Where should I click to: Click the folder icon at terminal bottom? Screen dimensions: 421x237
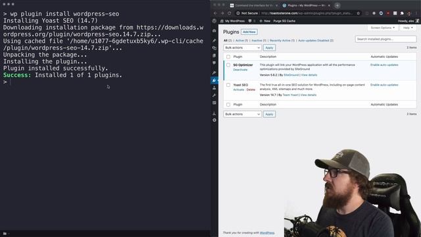[5, 234]
